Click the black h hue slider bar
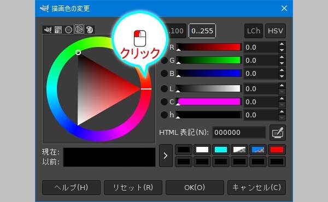Image resolution: width=328 pixels, height=202 pixels. pos(209,115)
